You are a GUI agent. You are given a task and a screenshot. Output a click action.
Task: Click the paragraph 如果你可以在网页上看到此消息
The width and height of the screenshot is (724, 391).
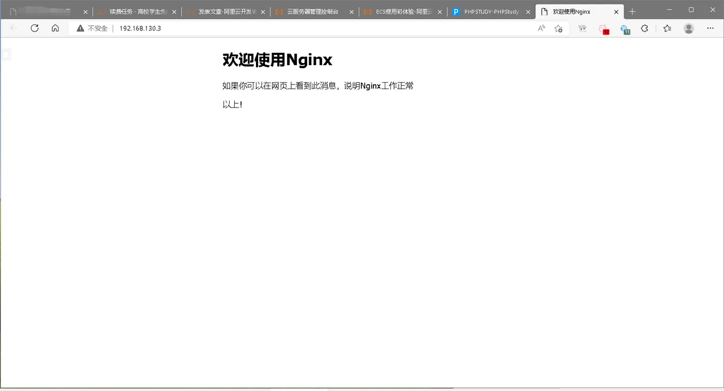pyautogui.click(x=318, y=86)
